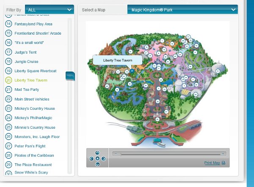254x187 pixels.
Task: Click map marker 17 at the top
Action: pyautogui.click(x=188, y=37)
